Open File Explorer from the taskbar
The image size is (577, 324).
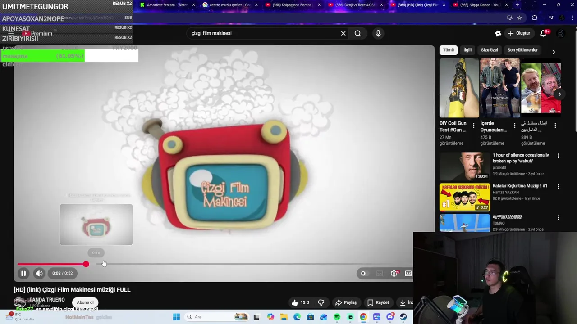[x=284, y=317]
